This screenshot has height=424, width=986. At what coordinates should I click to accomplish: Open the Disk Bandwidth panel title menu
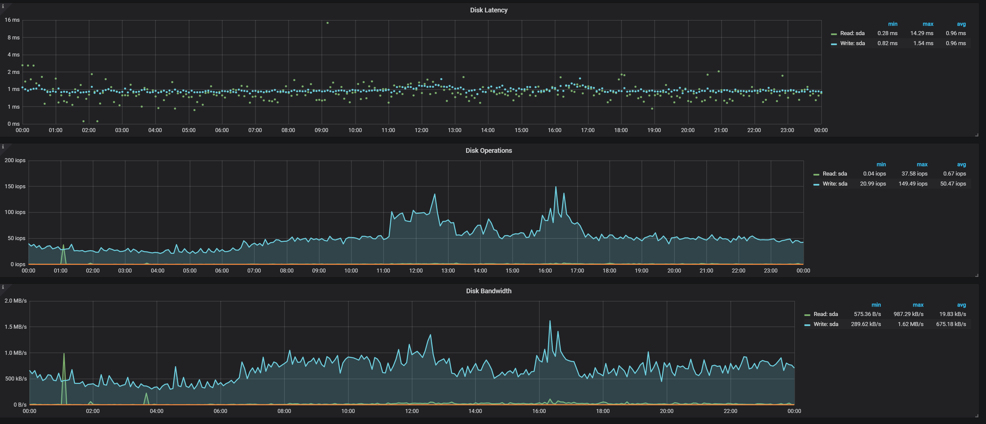point(488,291)
